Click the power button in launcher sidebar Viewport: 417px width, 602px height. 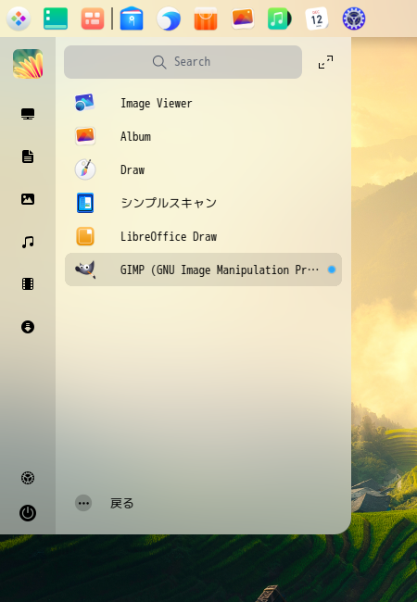28,513
